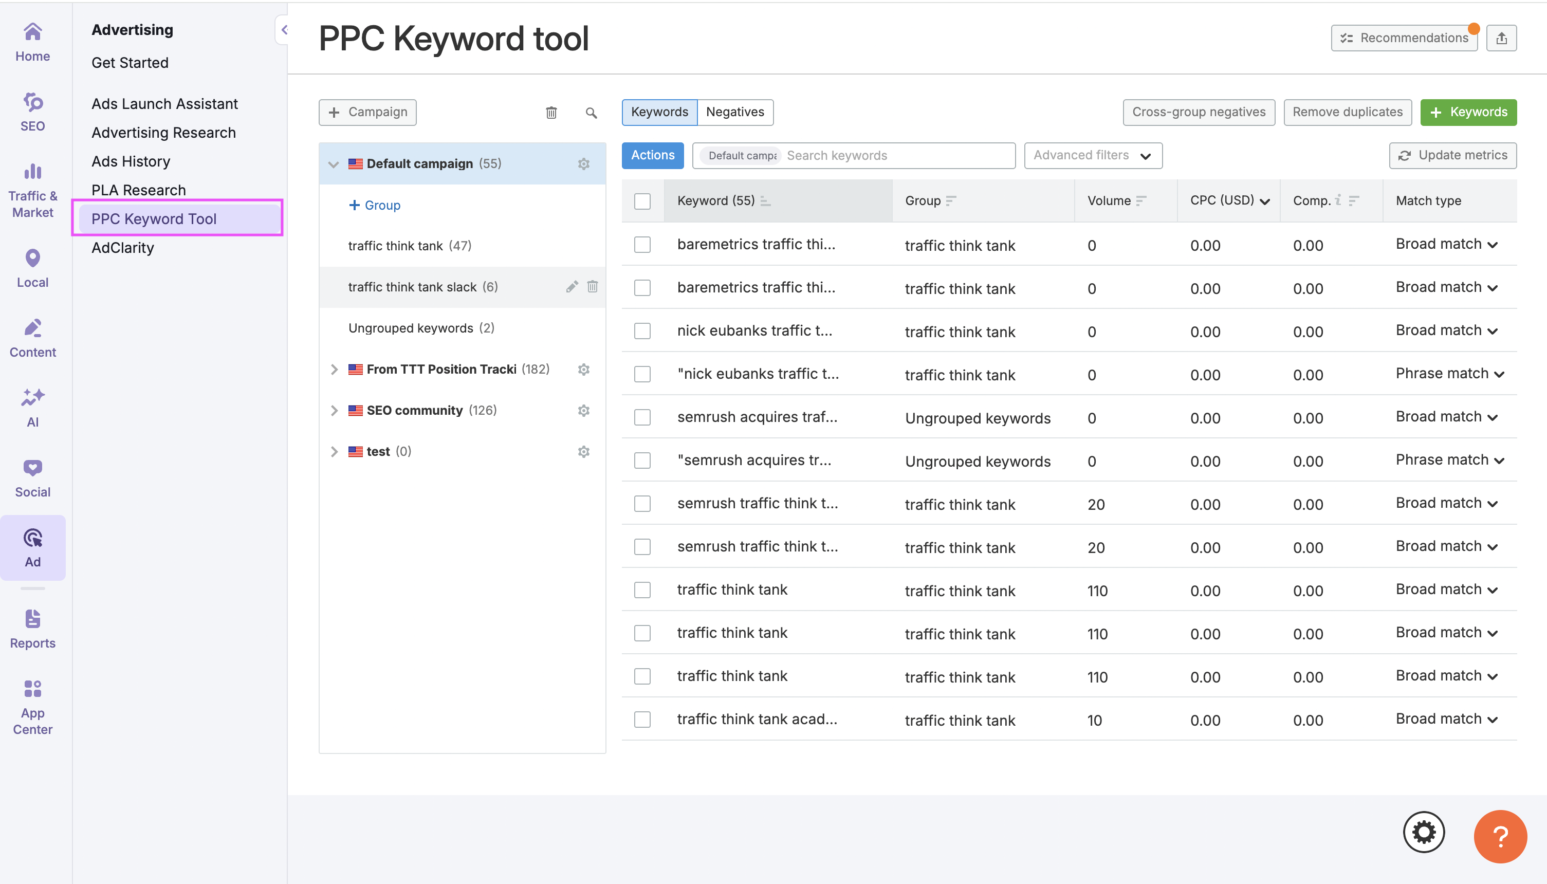Select the traffic think tank acad... row checkbox
This screenshot has width=1547, height=884.
642,720
